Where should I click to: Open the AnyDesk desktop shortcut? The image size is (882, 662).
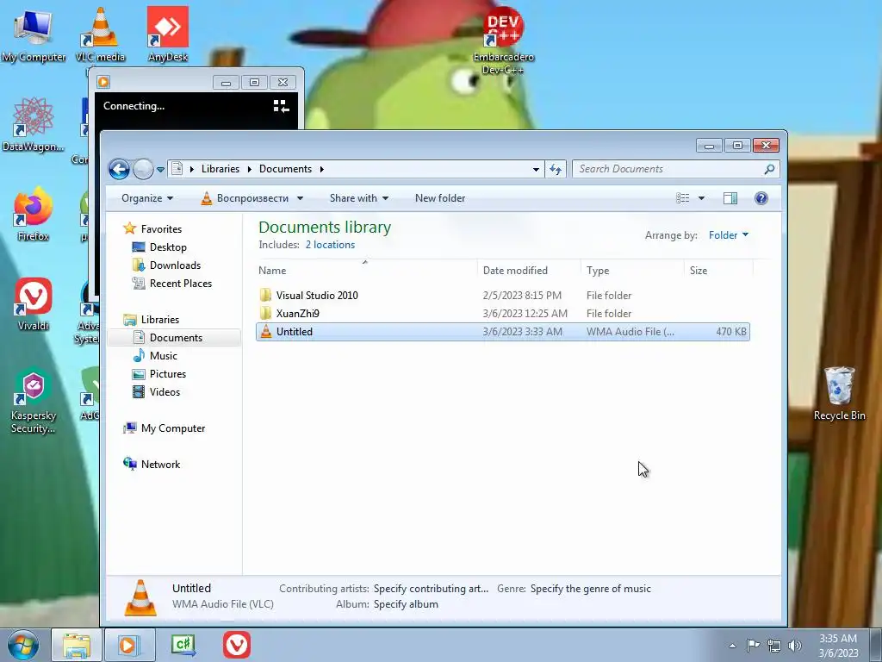(168, 34)
